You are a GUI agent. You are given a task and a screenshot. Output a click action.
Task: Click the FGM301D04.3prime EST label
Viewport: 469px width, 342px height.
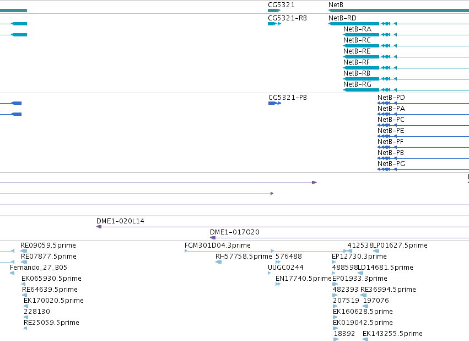[218, 245]
